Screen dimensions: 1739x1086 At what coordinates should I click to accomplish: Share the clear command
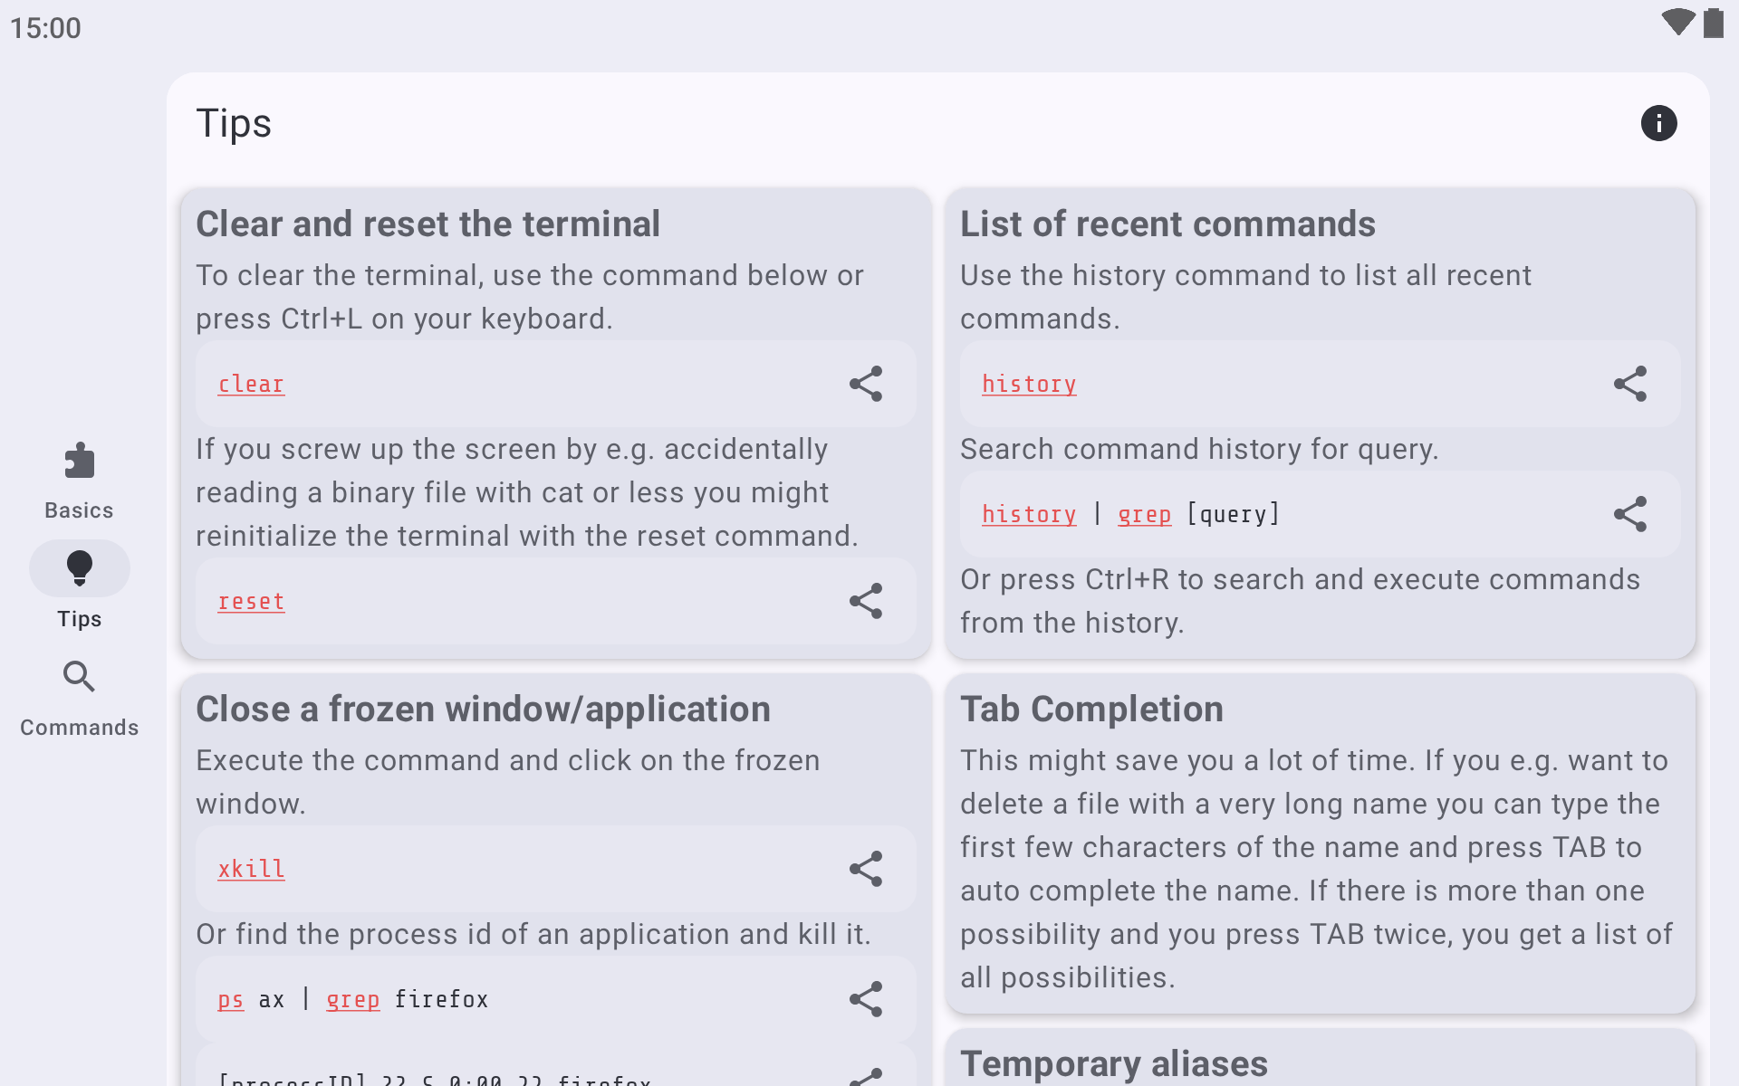pyautogui.click(x=866, y=384)
